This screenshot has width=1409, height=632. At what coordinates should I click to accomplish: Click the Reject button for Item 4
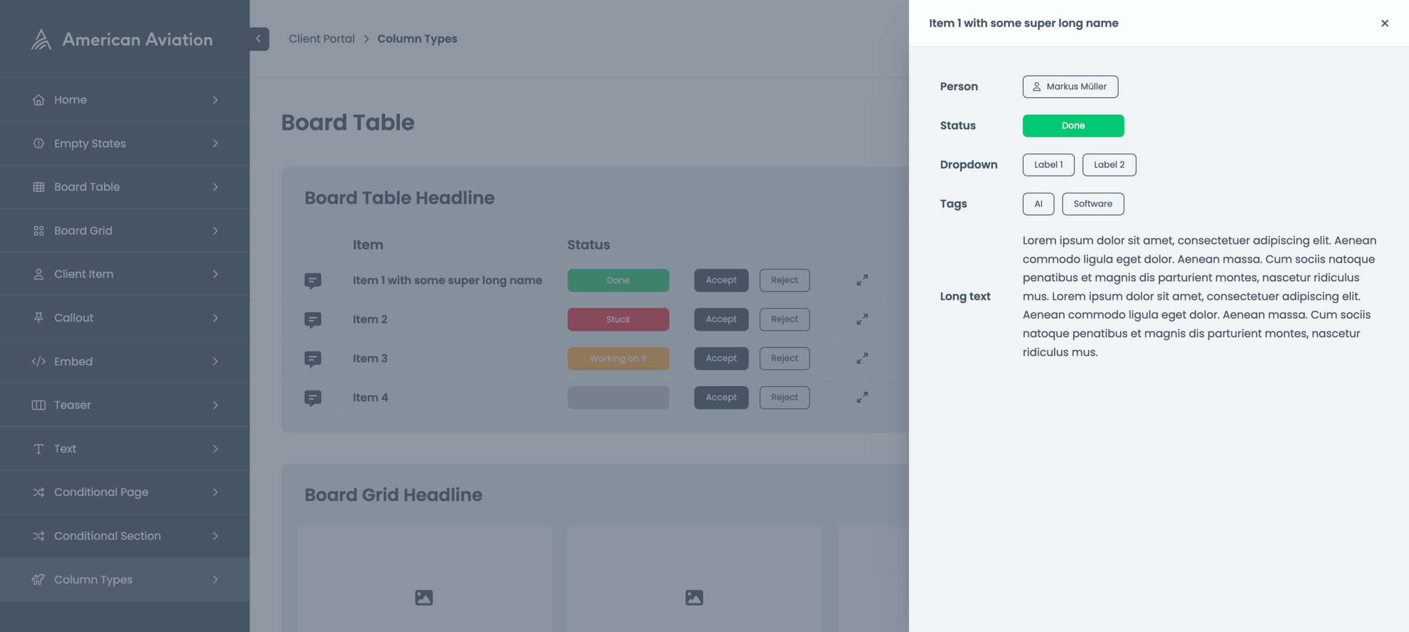[784, 397]
